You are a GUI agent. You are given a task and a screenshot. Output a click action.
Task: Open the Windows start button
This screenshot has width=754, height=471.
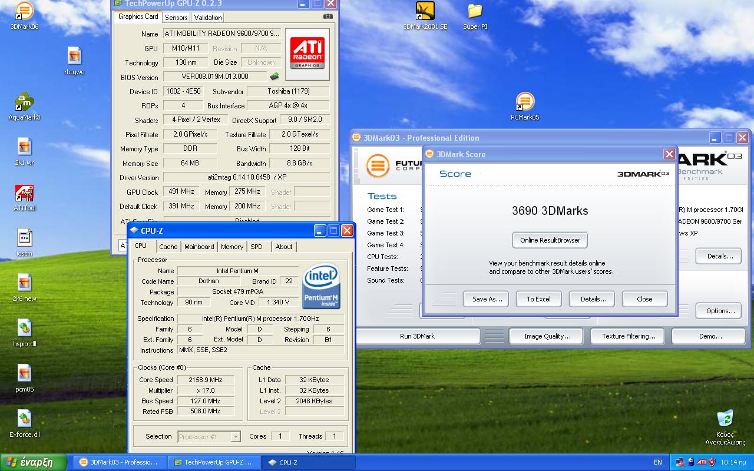tap(33, 462)
